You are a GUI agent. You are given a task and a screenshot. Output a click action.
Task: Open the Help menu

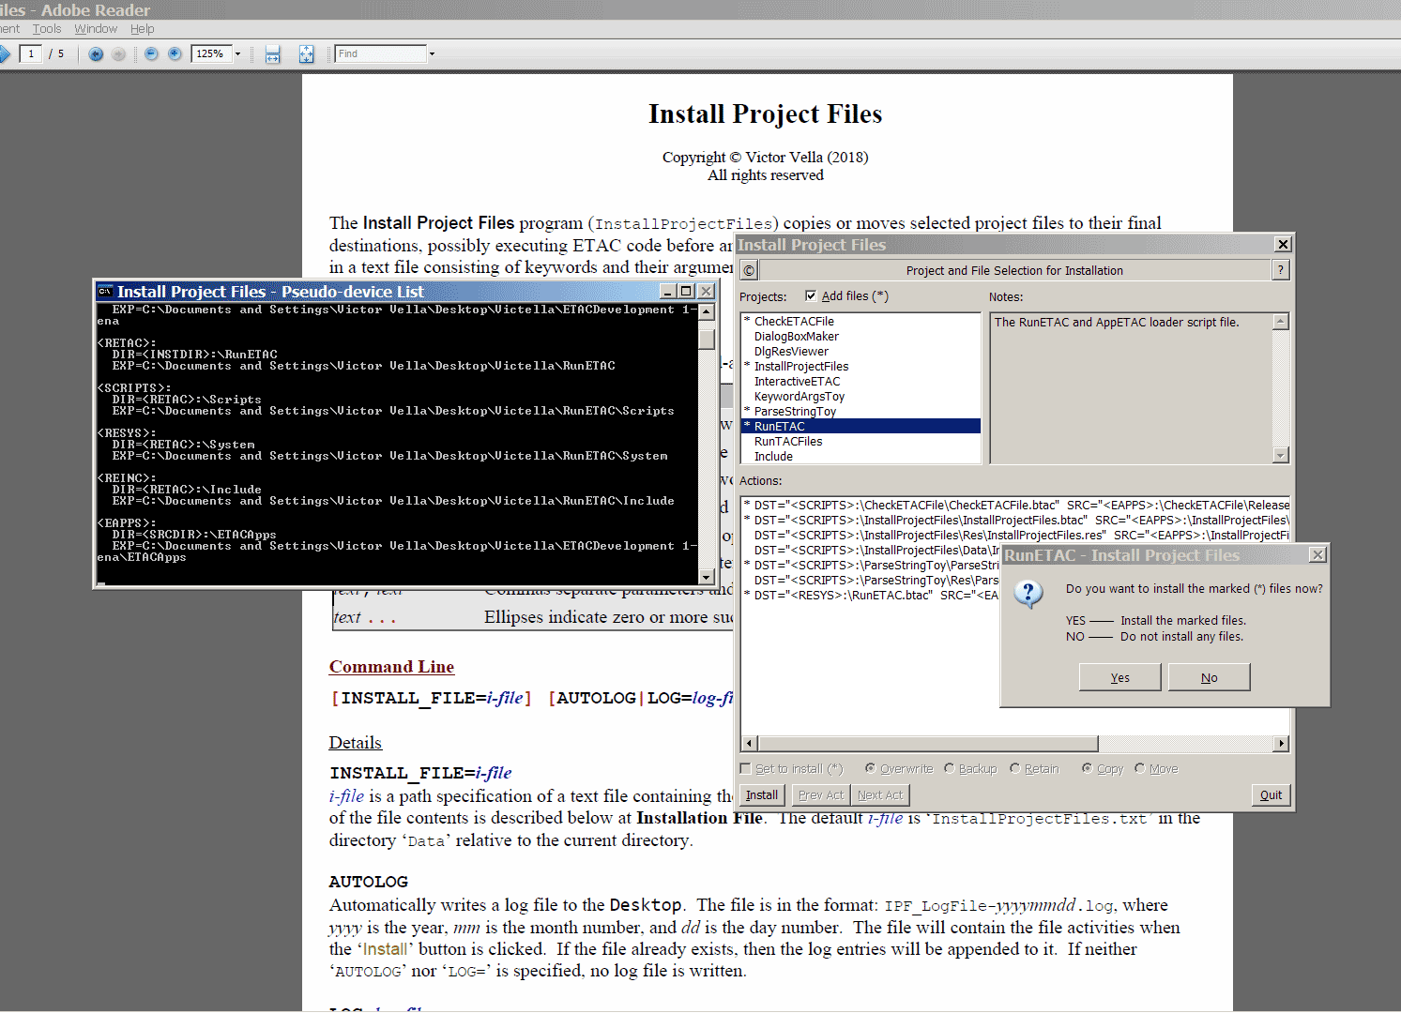[x=142, y=29]
